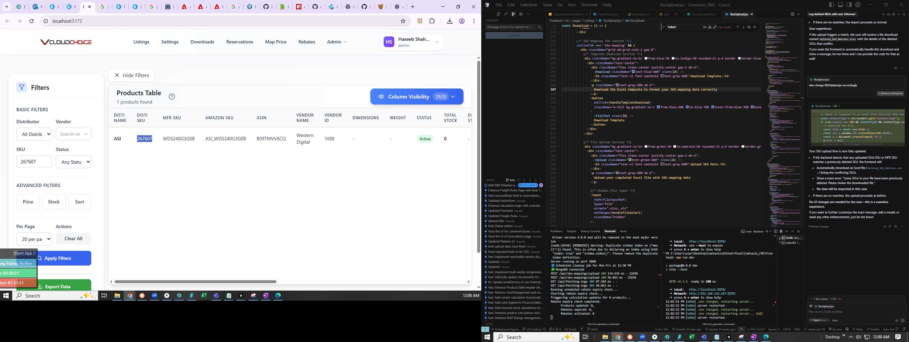Click the Export Data button
909x342 pixels.
(54, 286)
